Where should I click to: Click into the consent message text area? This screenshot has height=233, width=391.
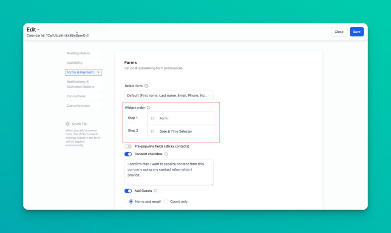pyautogui.click(x=169, y=172)
